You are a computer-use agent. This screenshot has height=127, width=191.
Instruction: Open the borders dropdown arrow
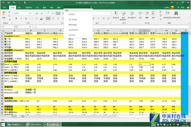click(x=33, y=18)
